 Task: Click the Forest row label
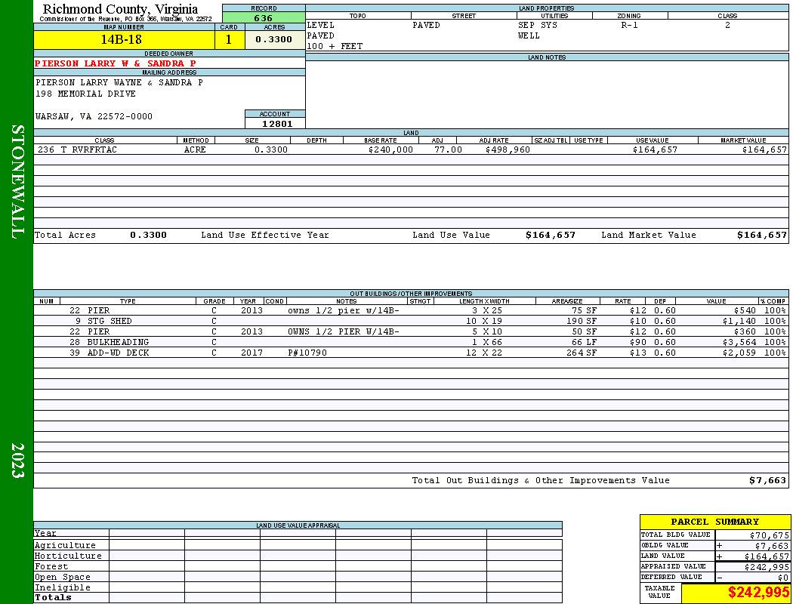[51, 566]
